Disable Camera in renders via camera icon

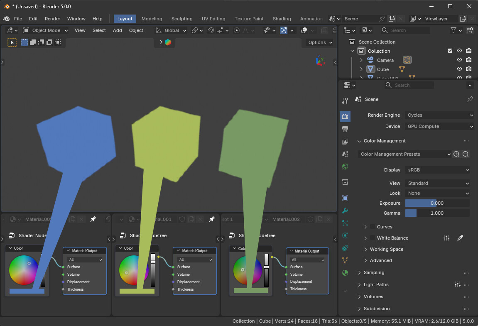point(469,60)
